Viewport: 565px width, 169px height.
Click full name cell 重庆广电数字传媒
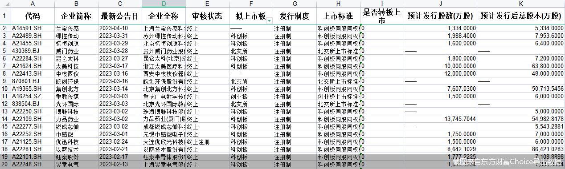pos(164,97)
